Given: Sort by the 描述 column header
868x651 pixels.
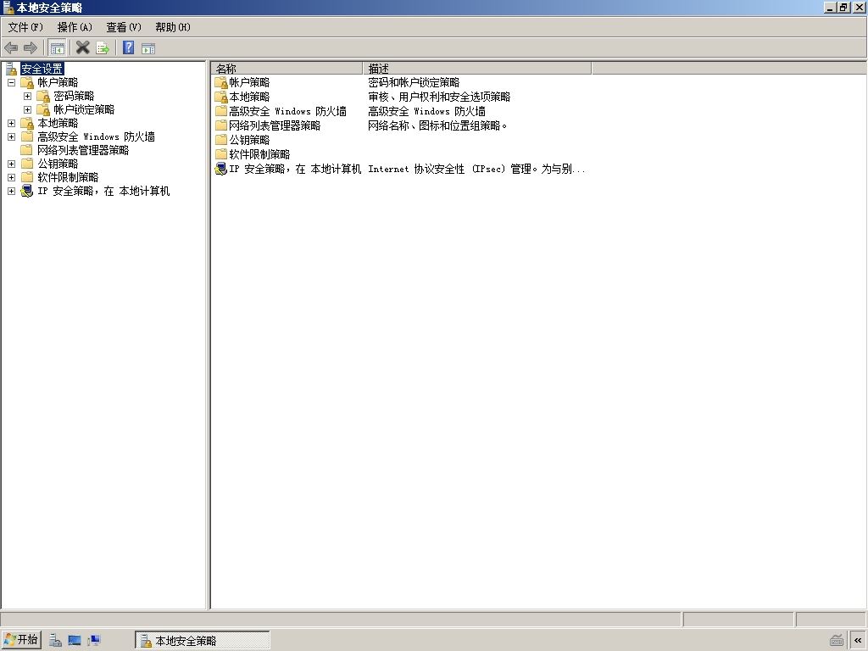Looking at the screenshot, I should (x=477, y=69).
